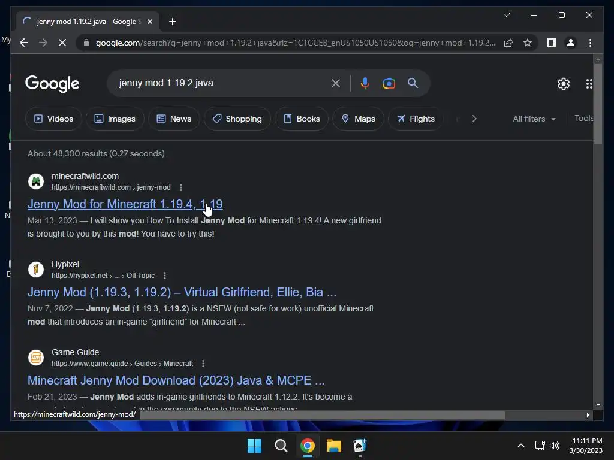Image resolution: width=614 pixels, height=460 pixels.
Task: Open the network status tray icon
Action: coord(540,446)
